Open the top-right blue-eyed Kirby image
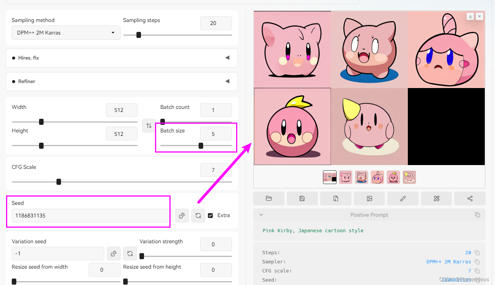This screenshot has width=495, height=285. pos(446,49)
